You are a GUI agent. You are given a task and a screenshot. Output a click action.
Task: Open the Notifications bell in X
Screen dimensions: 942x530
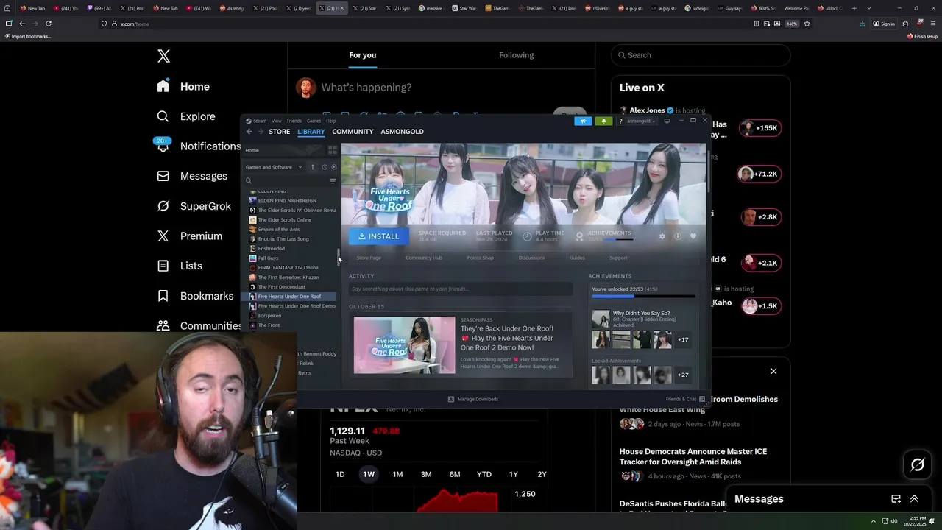pos(163,146)
